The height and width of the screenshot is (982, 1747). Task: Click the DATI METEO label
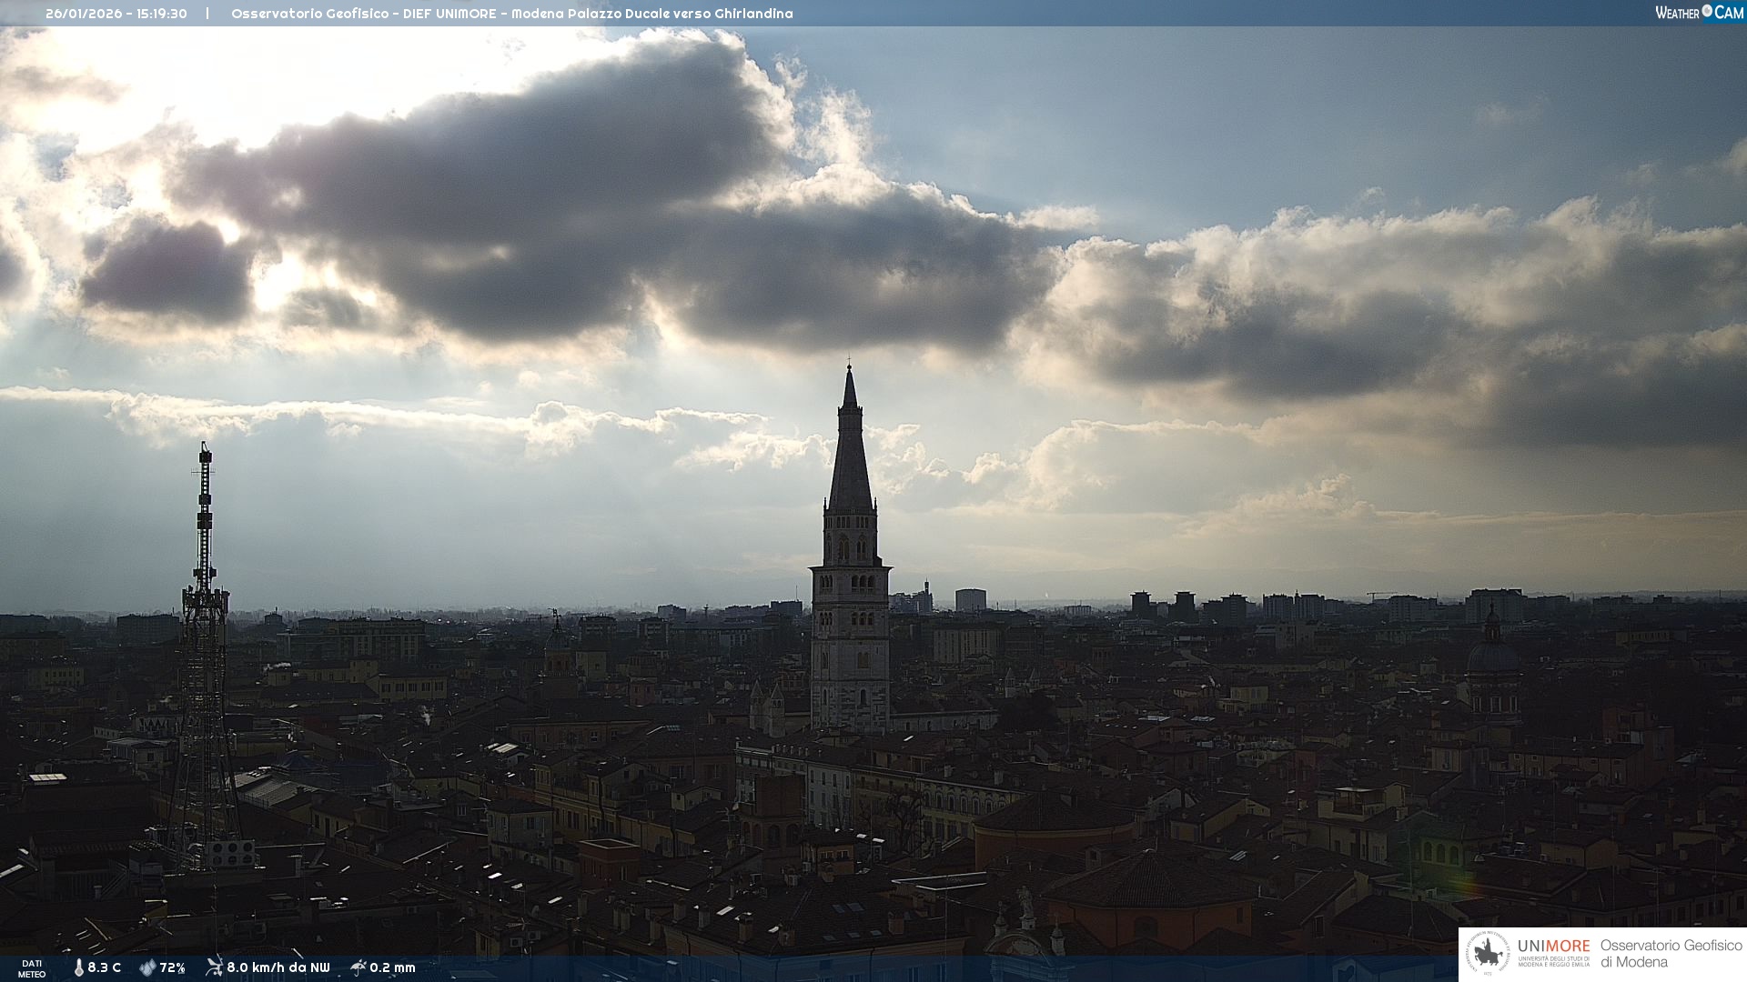[32, 968]
